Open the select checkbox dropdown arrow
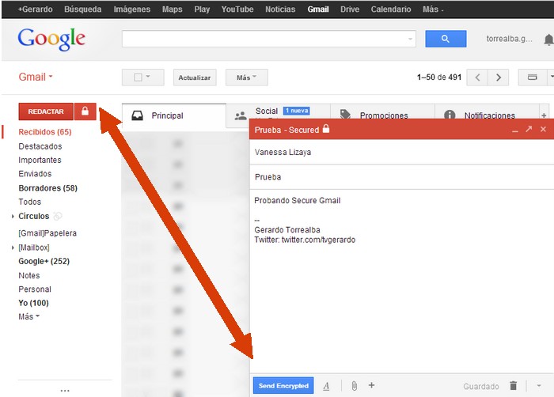This screenshot has width=554, height=397. [x=148, y=76]
